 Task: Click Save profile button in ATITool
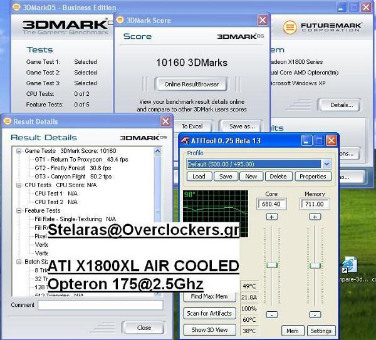click(226, 177)
